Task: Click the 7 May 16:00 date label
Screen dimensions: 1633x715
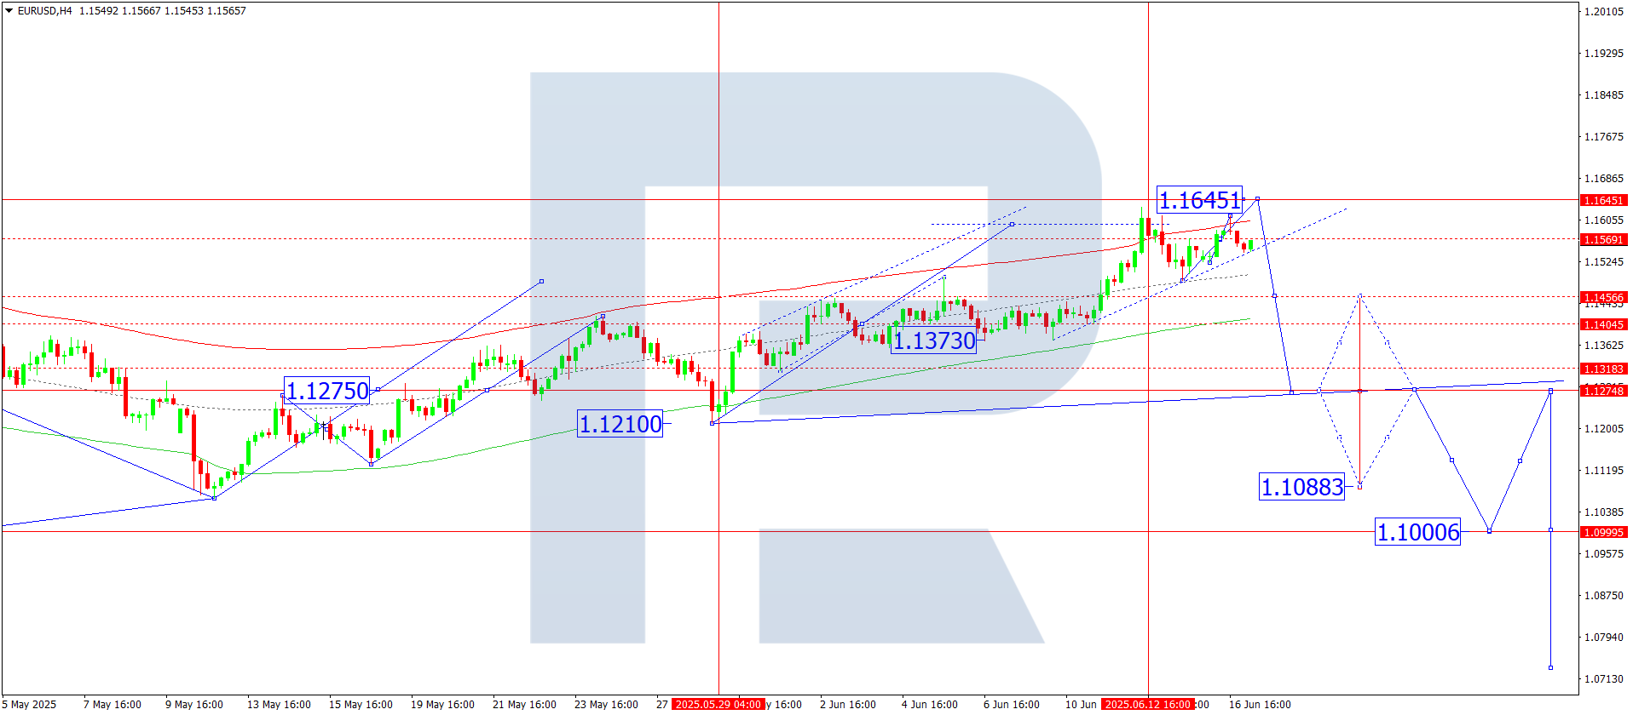Action: pyautogui.click(x=113, y=704)
